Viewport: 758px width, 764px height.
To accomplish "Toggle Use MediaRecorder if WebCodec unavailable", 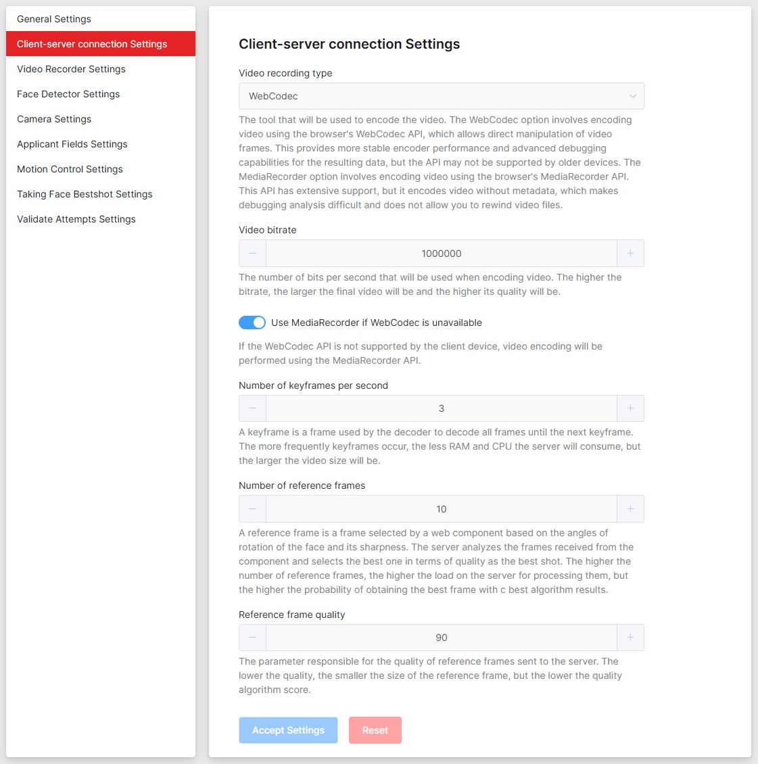I will click(x=252, y=323).
